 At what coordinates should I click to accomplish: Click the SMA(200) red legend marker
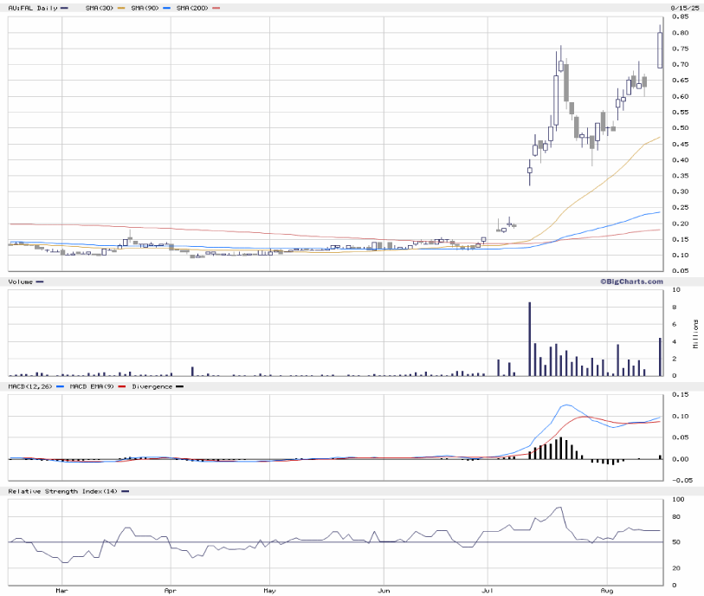click(x=216, y=7)
